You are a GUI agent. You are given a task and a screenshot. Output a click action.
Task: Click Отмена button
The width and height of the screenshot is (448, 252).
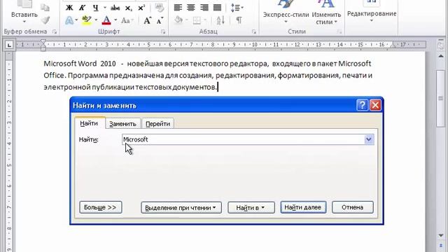(353, 207)
